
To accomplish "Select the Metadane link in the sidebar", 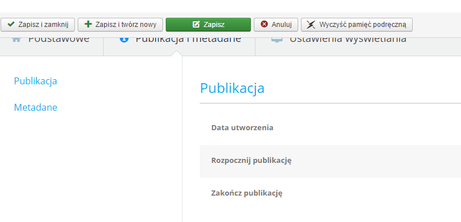I will pos(36,107).
